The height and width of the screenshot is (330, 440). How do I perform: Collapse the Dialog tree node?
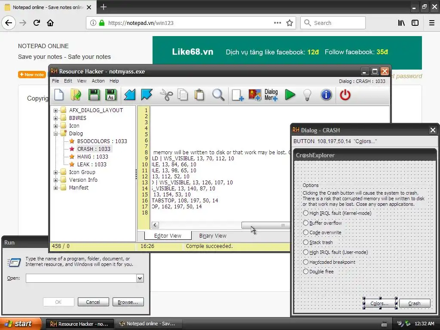pyautogui.click(x=55, y=134)
